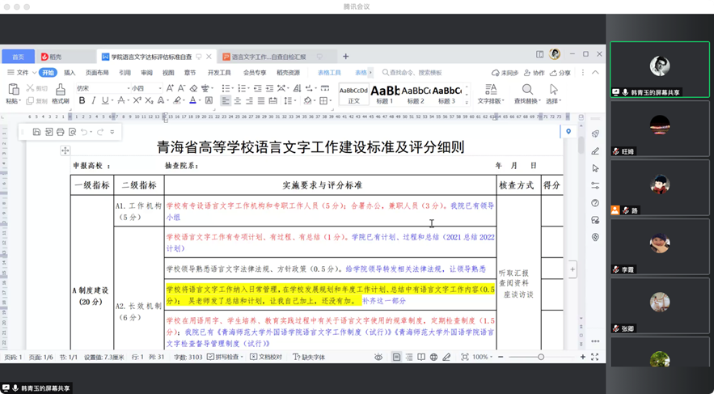Toggle Italic formatting button
Screen dimensions: 714x394
(94, 101)
